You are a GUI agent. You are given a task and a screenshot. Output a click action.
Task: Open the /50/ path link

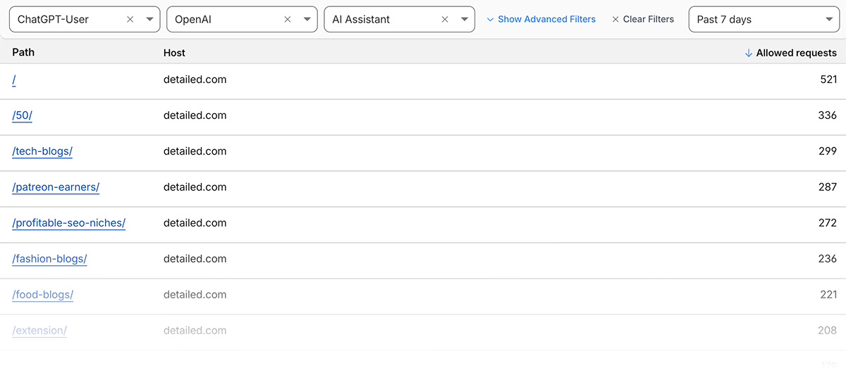coord(23,116)
